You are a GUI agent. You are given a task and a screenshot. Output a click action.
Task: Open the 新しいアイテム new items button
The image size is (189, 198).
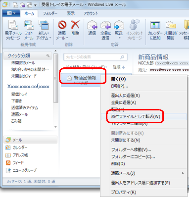(44, 25)
